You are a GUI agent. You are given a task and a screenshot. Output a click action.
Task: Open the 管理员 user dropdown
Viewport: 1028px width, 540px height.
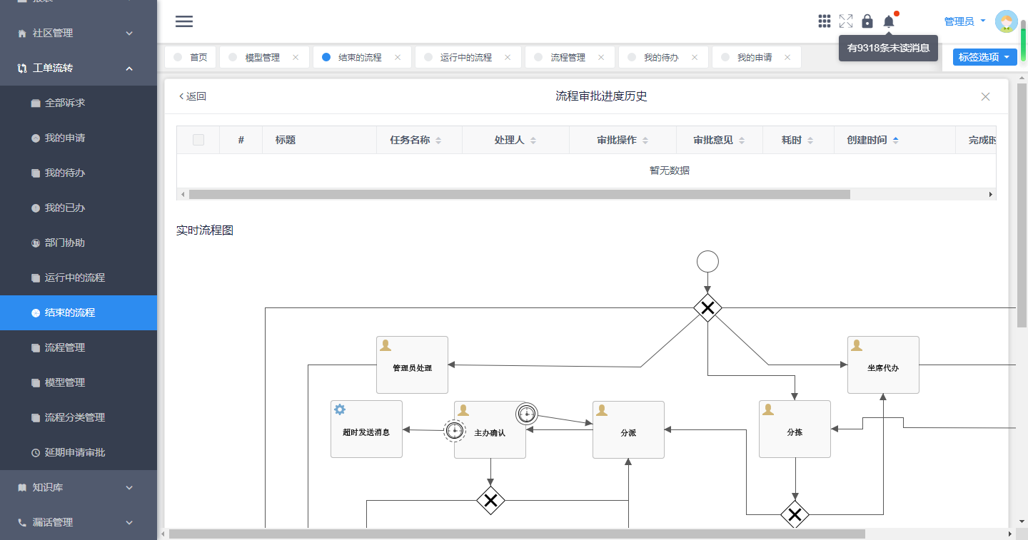coord(965,21)
